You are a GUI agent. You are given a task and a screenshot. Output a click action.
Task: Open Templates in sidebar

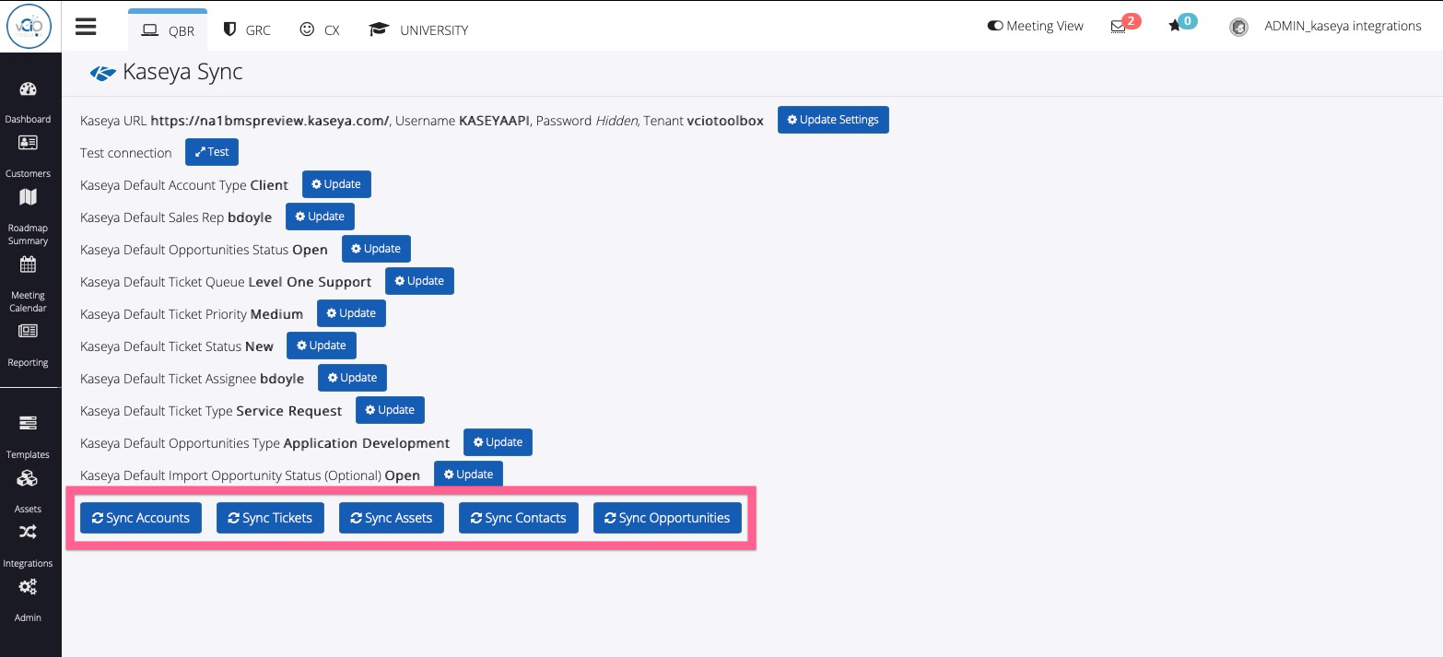tap(28, 438)
